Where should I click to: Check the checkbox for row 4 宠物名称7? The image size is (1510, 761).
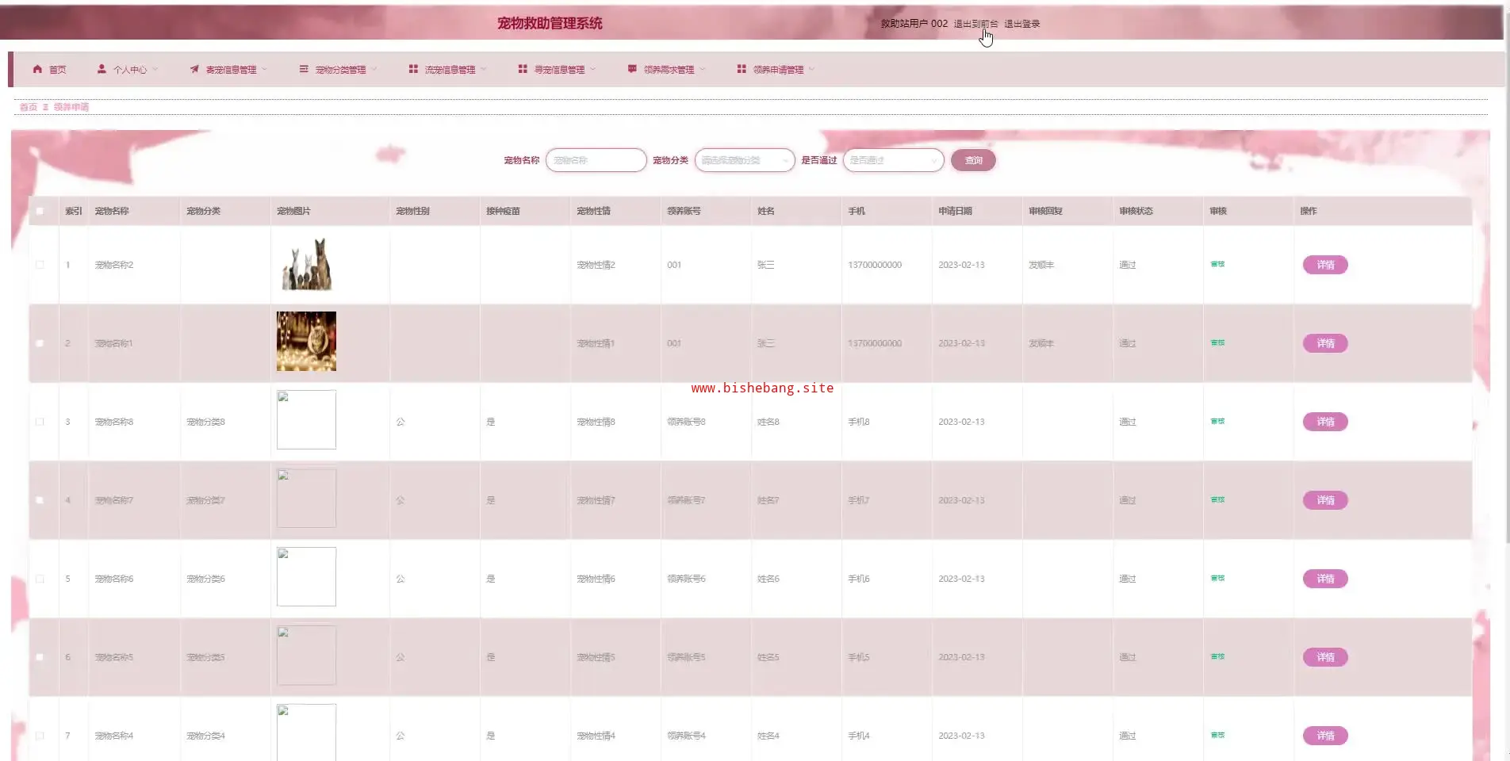tap(40, 500)
